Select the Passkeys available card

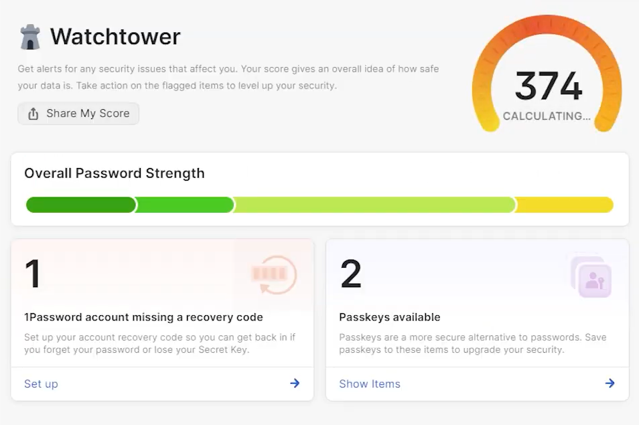[388, 317]
